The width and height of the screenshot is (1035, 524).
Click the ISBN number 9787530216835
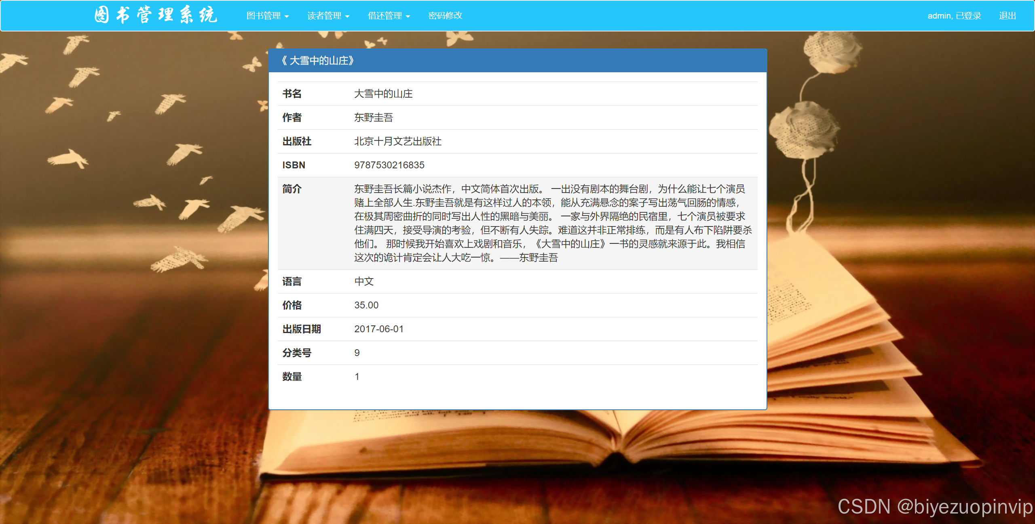coord(389,165)
